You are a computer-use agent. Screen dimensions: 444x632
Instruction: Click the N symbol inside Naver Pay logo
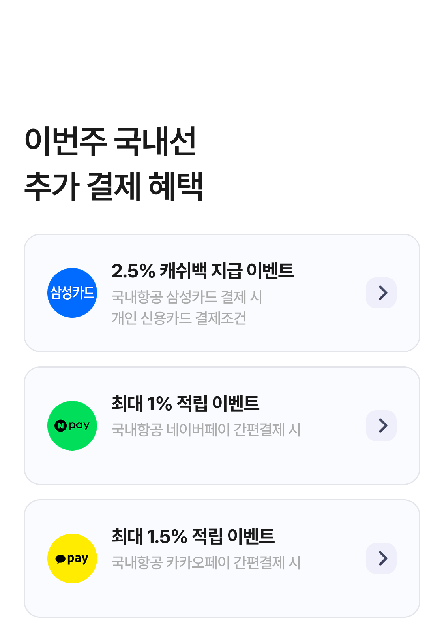coord(60,426)
